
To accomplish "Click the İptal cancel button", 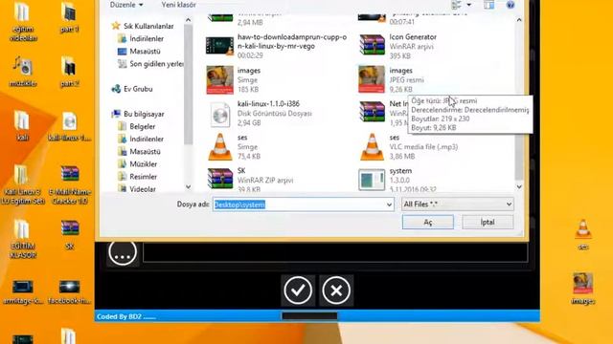I will tap(488, 223).
